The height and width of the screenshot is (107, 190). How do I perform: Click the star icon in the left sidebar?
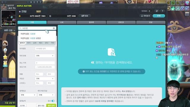tap(5, 57)
